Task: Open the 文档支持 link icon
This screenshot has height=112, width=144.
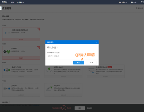Action: [136, 8]
